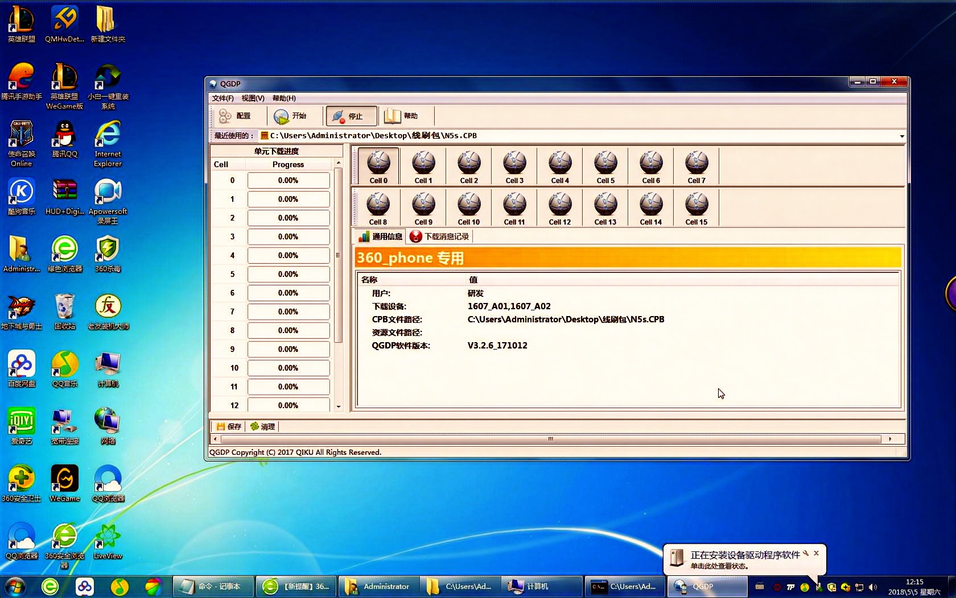Viewport: 956px width, 598px height.
Task: Open the 腾讯QQ desktop icon
Action: [64, 139]
